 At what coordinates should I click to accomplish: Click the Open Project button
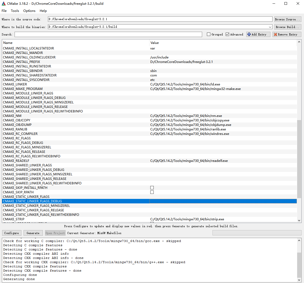click(55, 233)
